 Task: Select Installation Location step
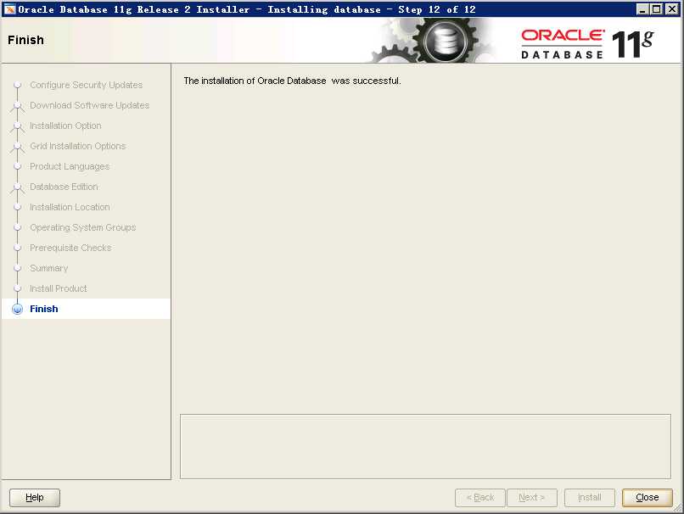(70, 207)
